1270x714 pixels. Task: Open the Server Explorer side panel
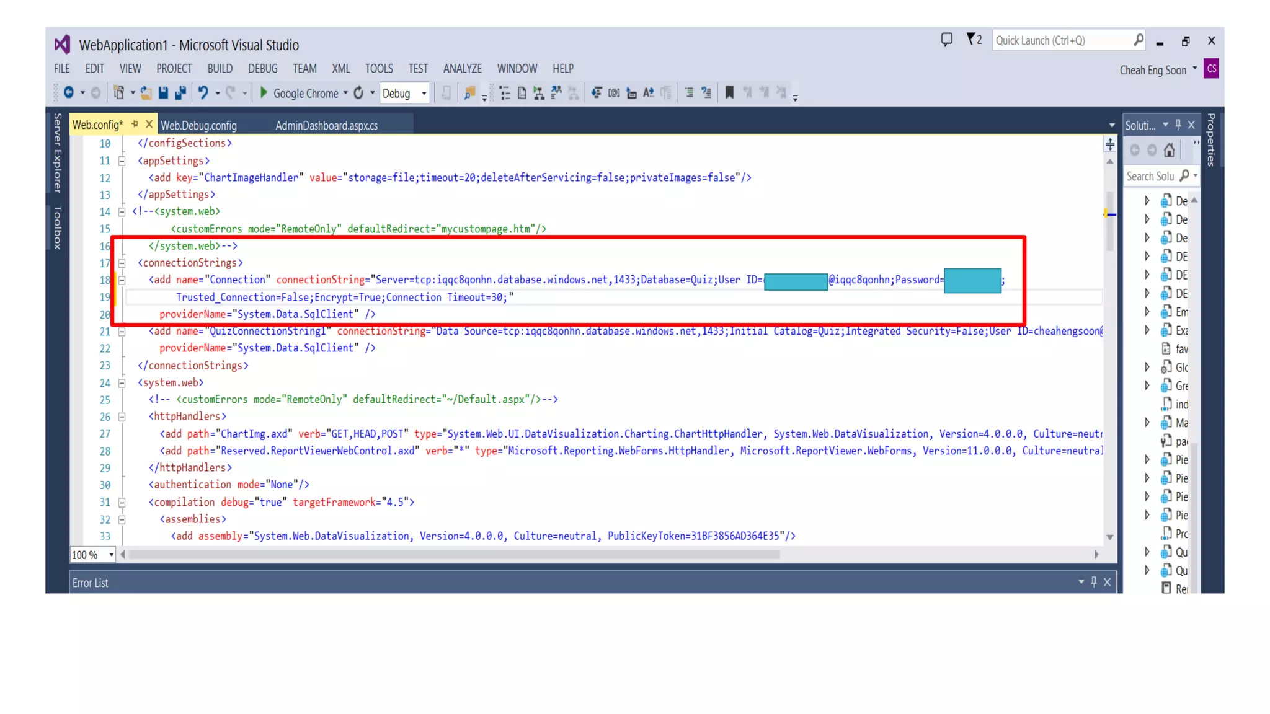[x=58, y=153]
